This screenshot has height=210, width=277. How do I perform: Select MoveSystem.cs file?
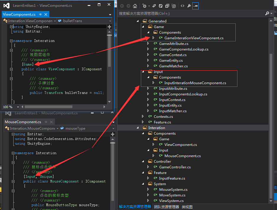click(x=172, y=195)
